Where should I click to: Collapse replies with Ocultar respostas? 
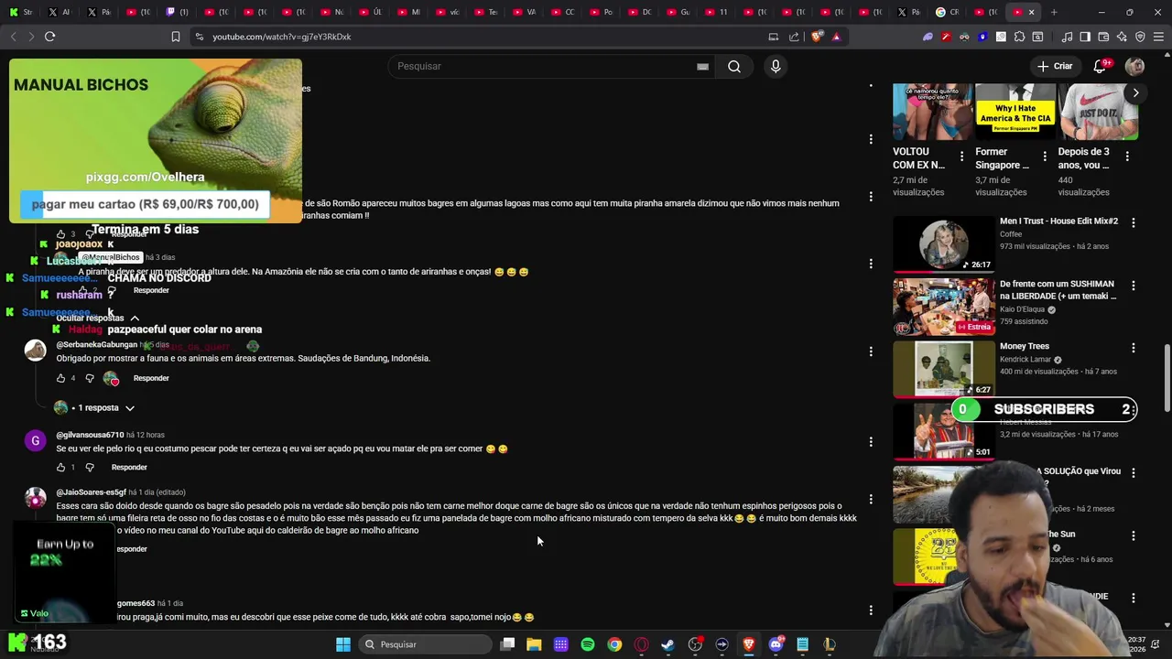[98, 318]
